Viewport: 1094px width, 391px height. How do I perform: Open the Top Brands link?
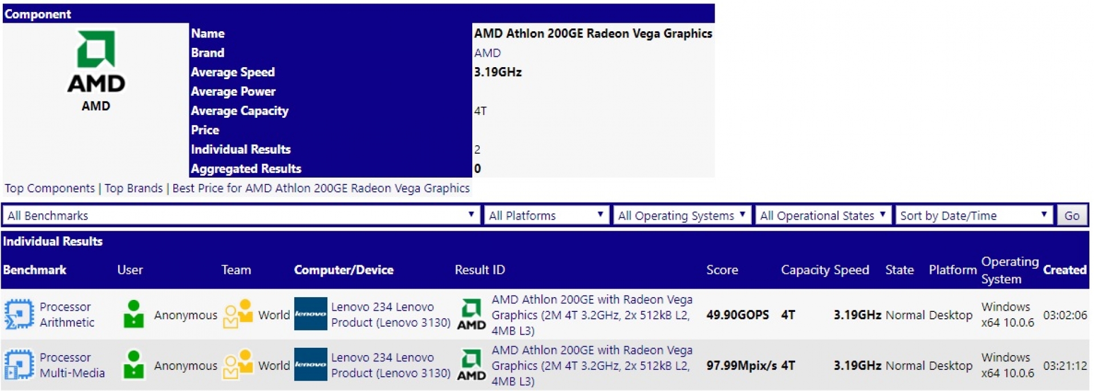point(133,188)
